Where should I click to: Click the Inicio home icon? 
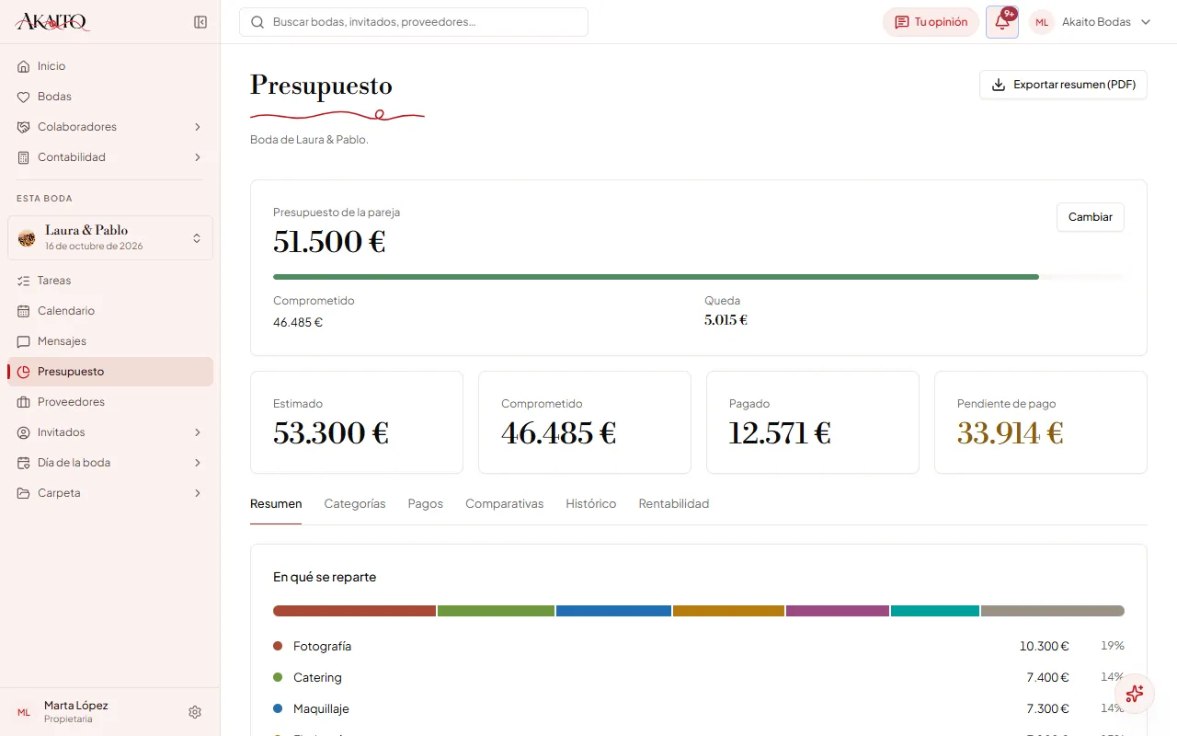click(x=24, y=66)
